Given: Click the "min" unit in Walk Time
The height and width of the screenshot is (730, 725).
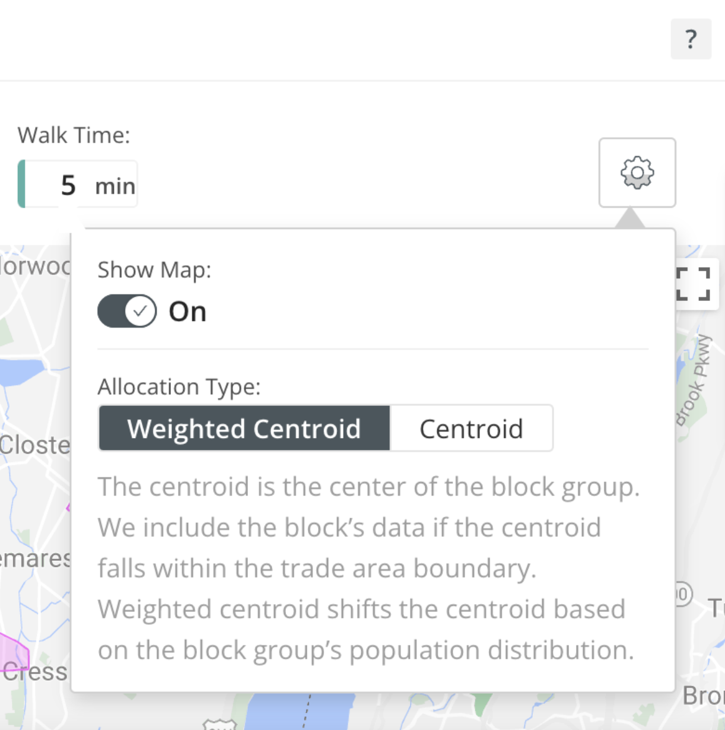Looking at the screenshot, I should tap(115, 186).
